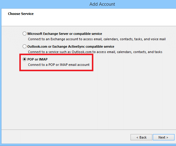
Task: Click the white header area beside Choose Service
Action: pyautogui.click(x=101, y=17)
